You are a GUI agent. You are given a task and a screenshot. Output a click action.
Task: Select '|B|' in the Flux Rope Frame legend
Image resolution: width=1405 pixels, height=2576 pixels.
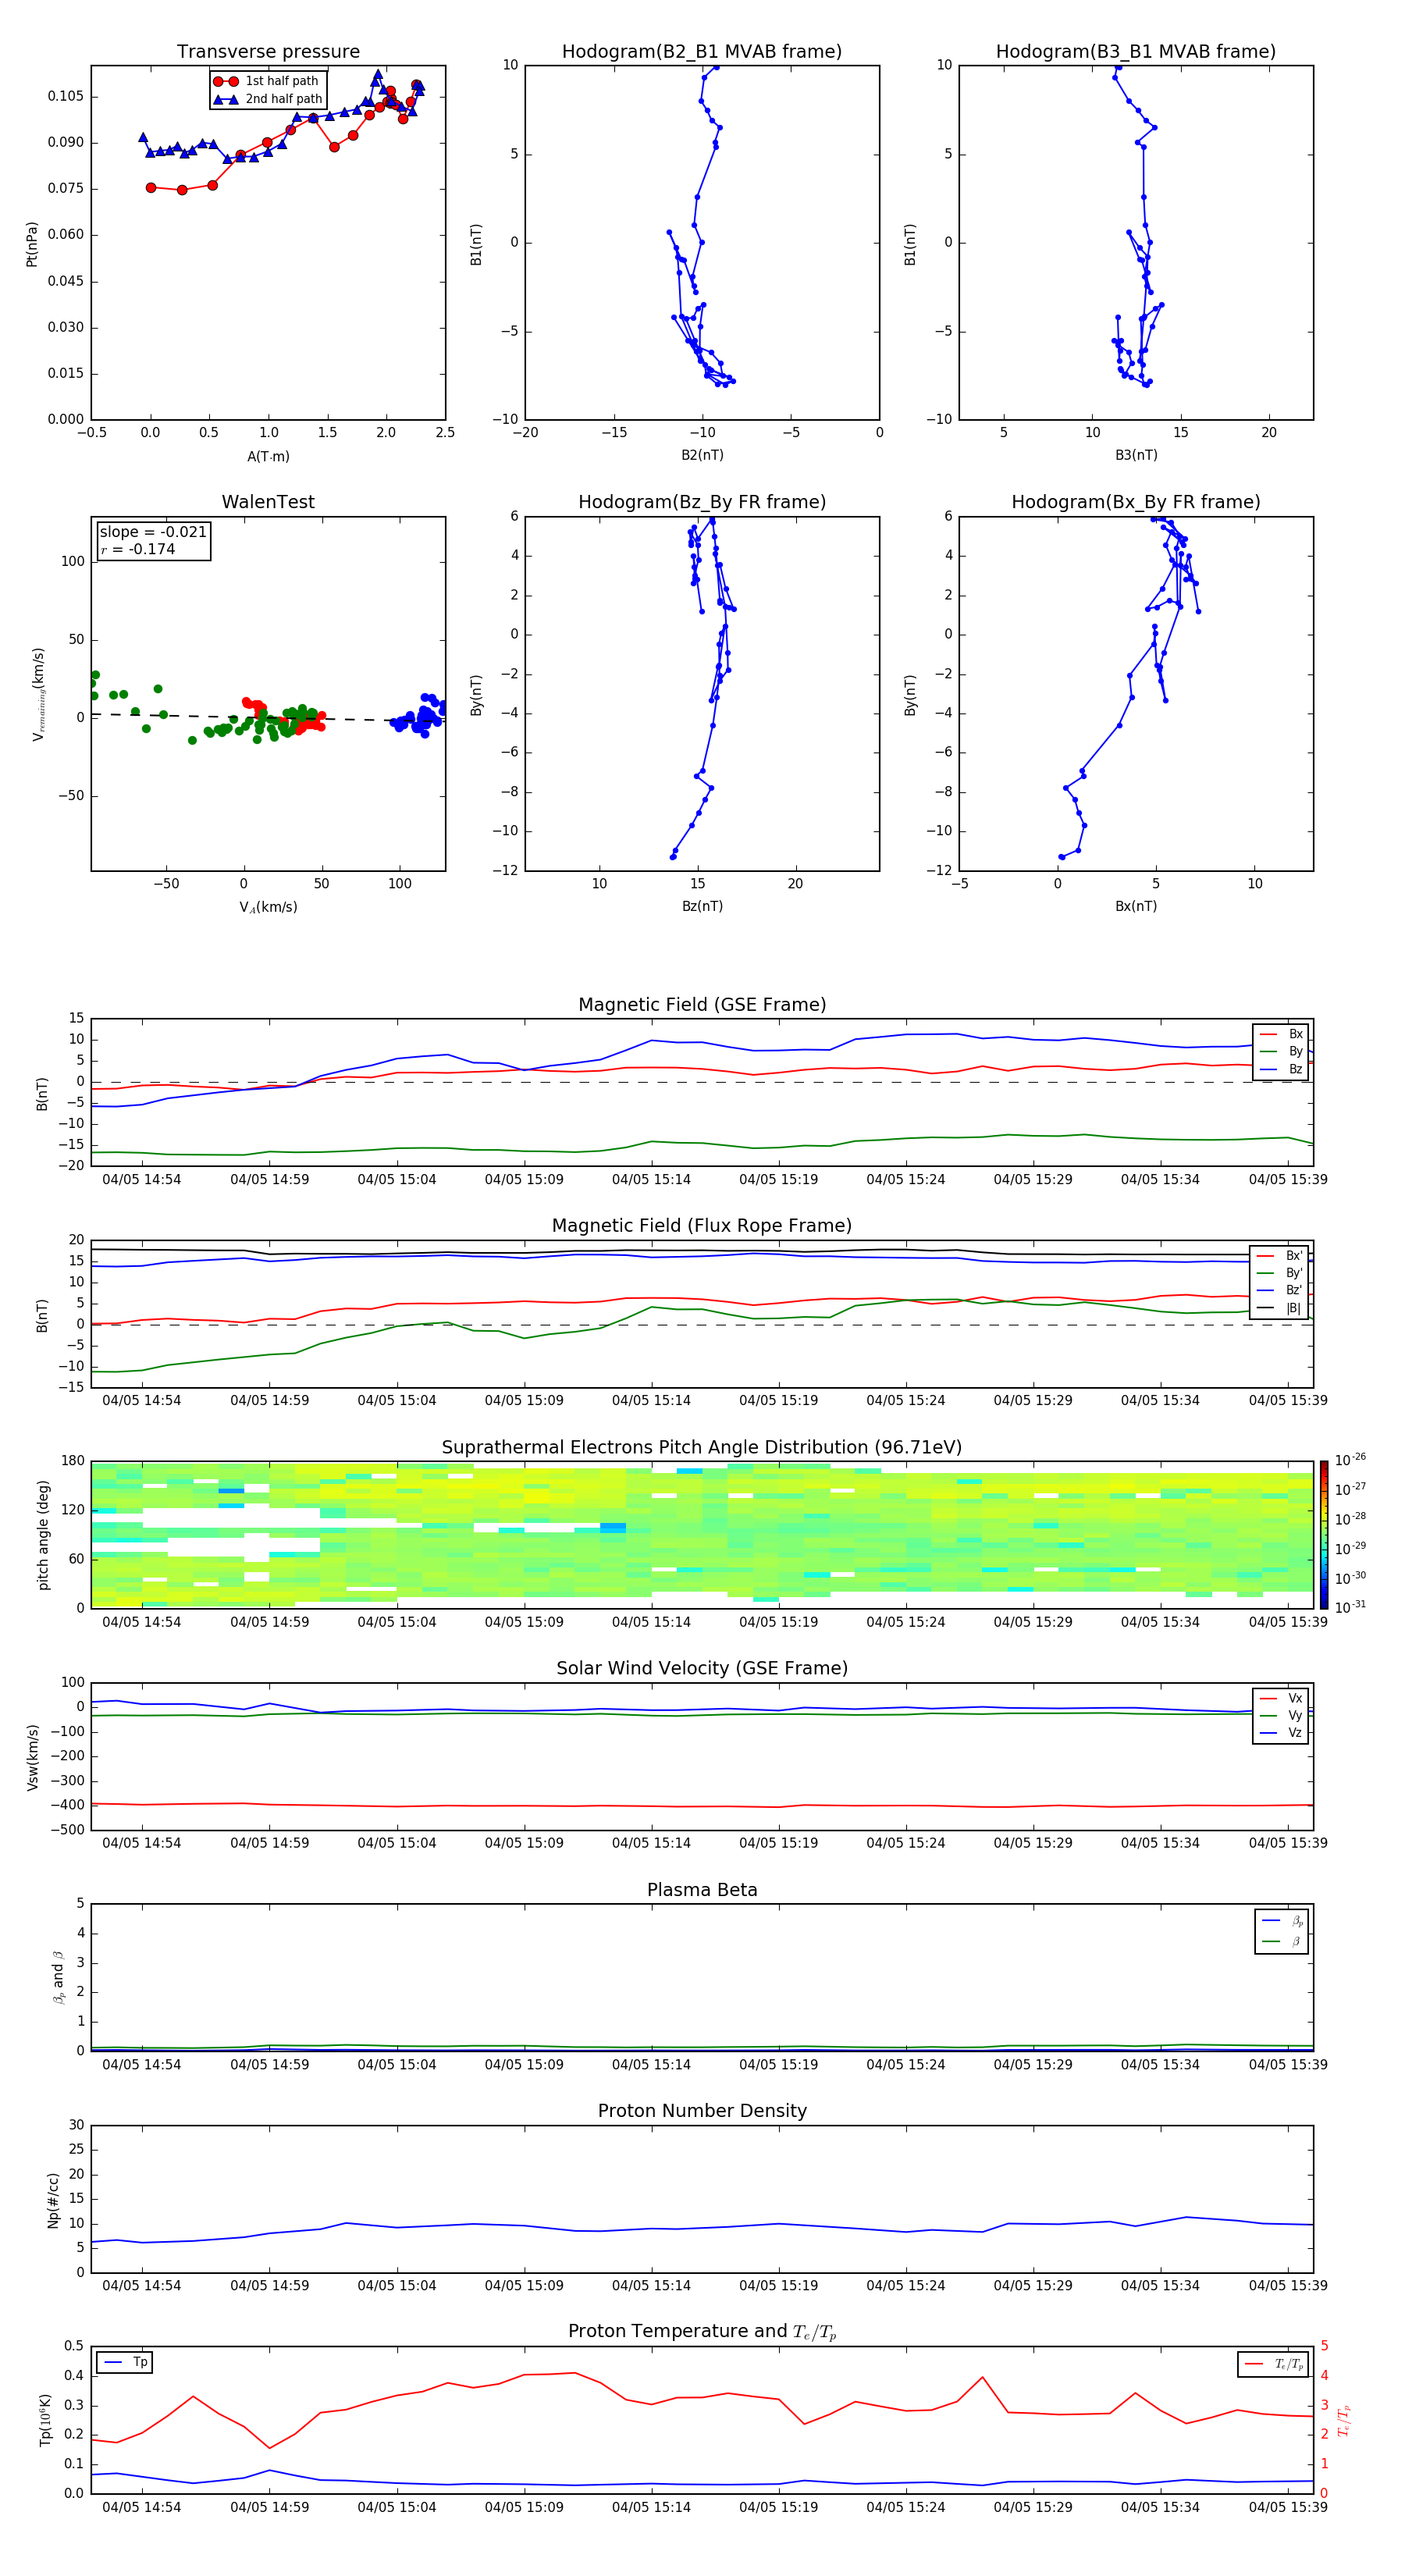(x=1280, y=1308)
